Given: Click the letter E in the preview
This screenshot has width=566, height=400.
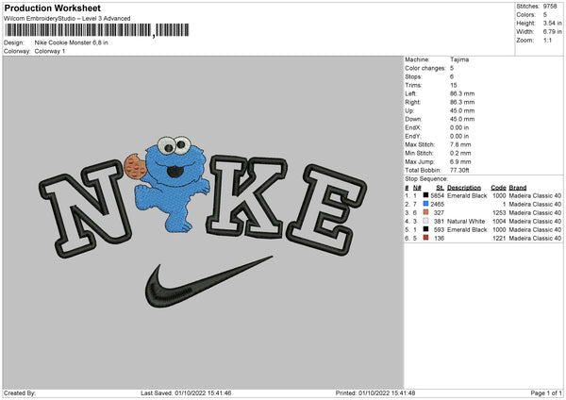Looking at the screenshot, I should [326, 209].
